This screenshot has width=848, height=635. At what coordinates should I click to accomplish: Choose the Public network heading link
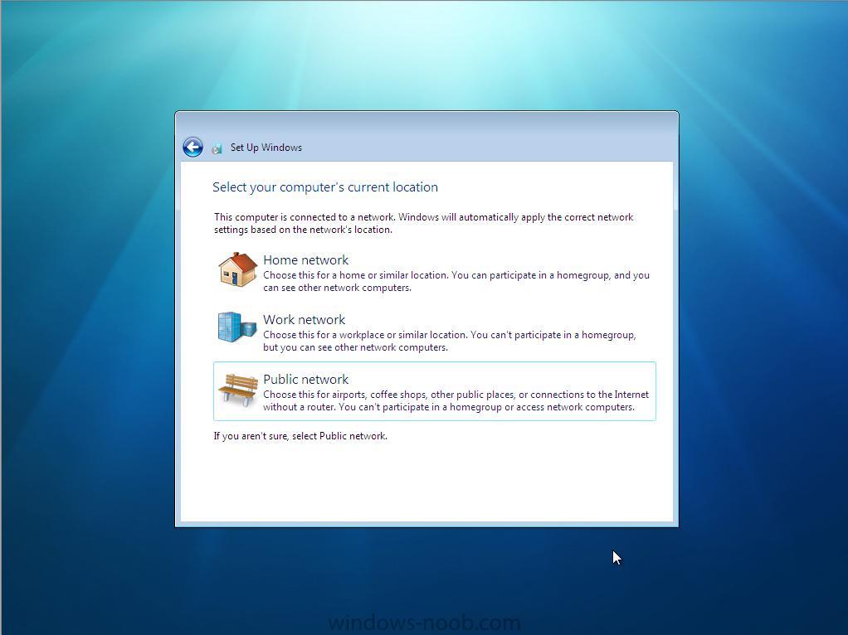[305, 380]
